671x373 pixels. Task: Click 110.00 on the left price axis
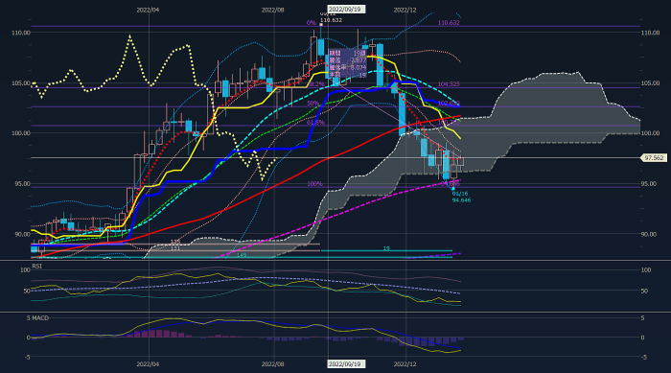pos(21,33)
